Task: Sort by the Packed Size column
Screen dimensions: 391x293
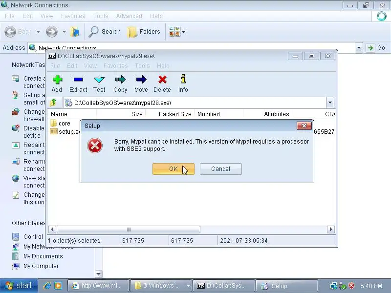Action: click(x=170, y=114)
